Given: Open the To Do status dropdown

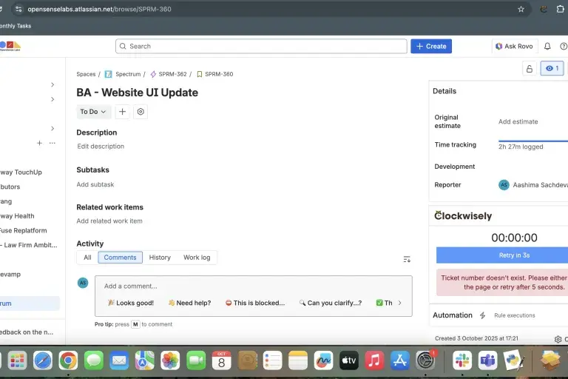Looking at the screenshot, I should 93,112.
